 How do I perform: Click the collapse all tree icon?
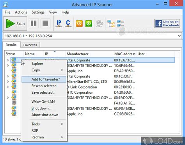click(120, 23)
